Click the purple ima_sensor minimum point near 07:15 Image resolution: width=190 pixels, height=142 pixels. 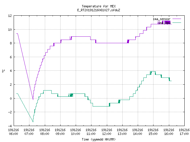point(33,99)
